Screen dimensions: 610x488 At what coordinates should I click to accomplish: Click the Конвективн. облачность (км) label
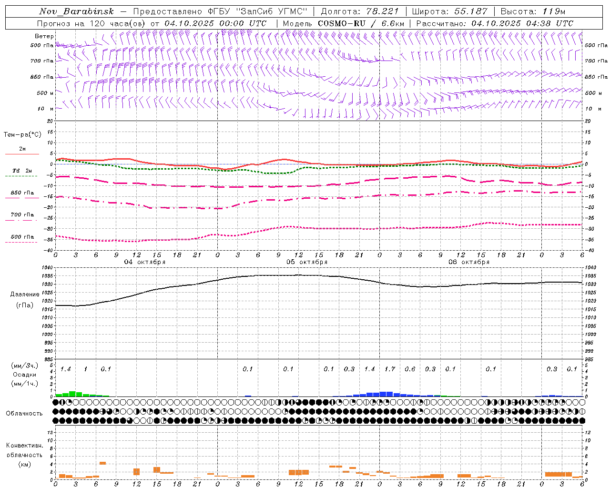pyautogui.click(x=24, y=455)
